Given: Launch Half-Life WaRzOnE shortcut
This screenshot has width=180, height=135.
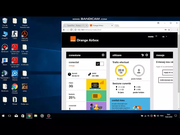Looking at the screenshot, I should click(25, 36).
